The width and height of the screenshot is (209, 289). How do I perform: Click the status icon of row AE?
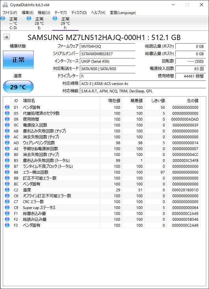[7, 149]
